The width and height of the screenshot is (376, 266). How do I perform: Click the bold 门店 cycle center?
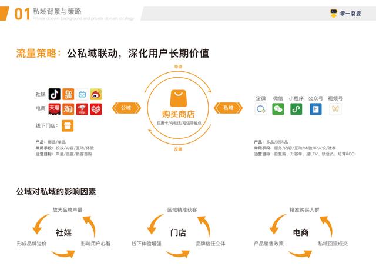coord(178,232)
